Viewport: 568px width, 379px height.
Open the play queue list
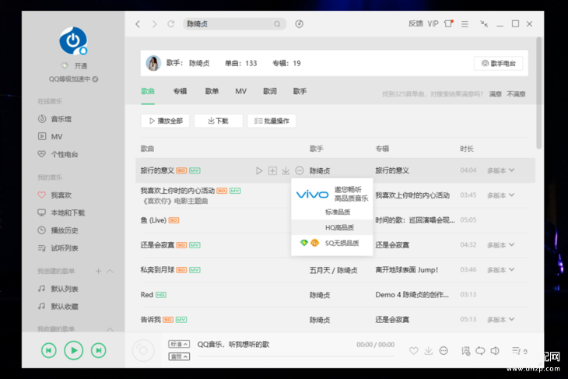pyautogui.click(x=519, y=351)
